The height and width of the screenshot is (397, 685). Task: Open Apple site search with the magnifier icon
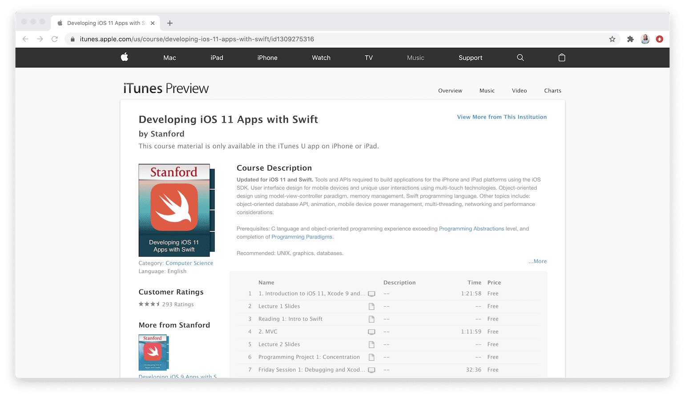click(520, 57)
